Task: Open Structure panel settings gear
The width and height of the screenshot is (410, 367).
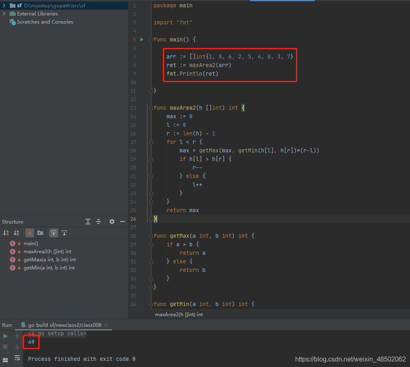Action: pos(112,222)
